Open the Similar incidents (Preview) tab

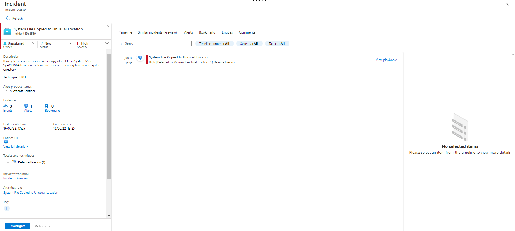[x=157, y=32]
